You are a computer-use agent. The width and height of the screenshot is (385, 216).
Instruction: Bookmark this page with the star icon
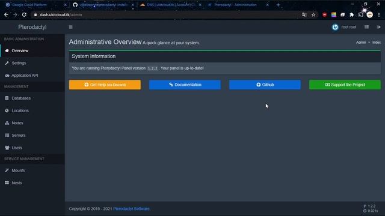pos(313,14)
